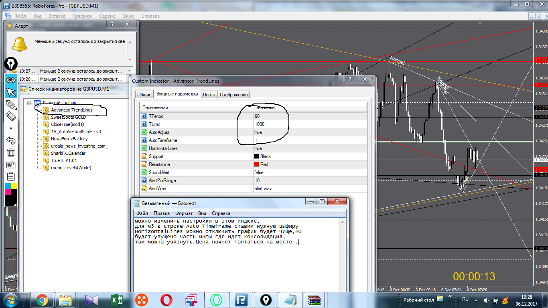Toggle the eye visibility tool in the drawing toolbar

10,80
